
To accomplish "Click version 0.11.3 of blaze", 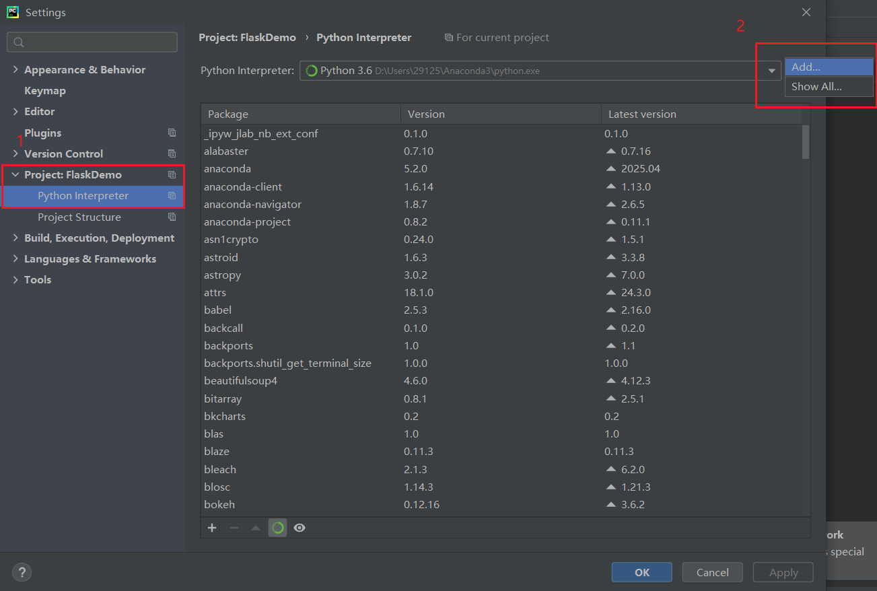I will 420,451.
